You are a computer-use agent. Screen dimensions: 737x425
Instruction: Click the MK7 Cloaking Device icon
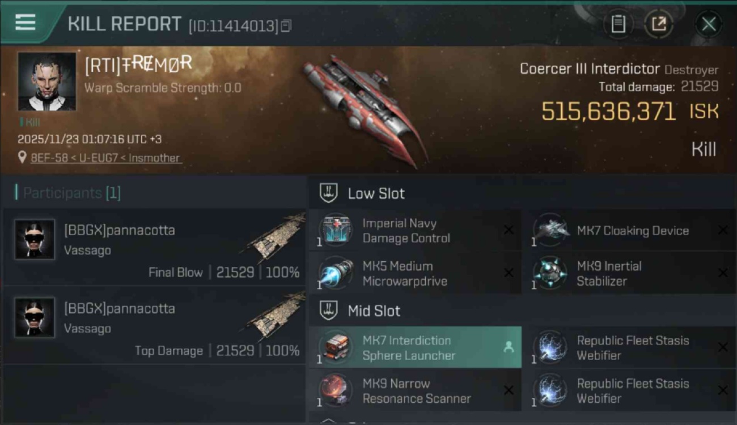click(550, 230)
